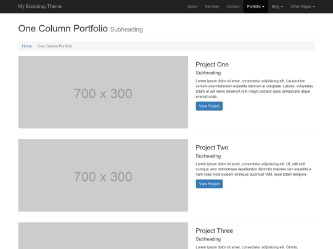Select Contact in the navigation bar

pyautogui.click(x=233, y=7)
